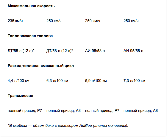Image resolution: width=167 pixels, height=137 pixels.
Task: Select the 4,4 л/100 км value
Action: click(18, 80)
